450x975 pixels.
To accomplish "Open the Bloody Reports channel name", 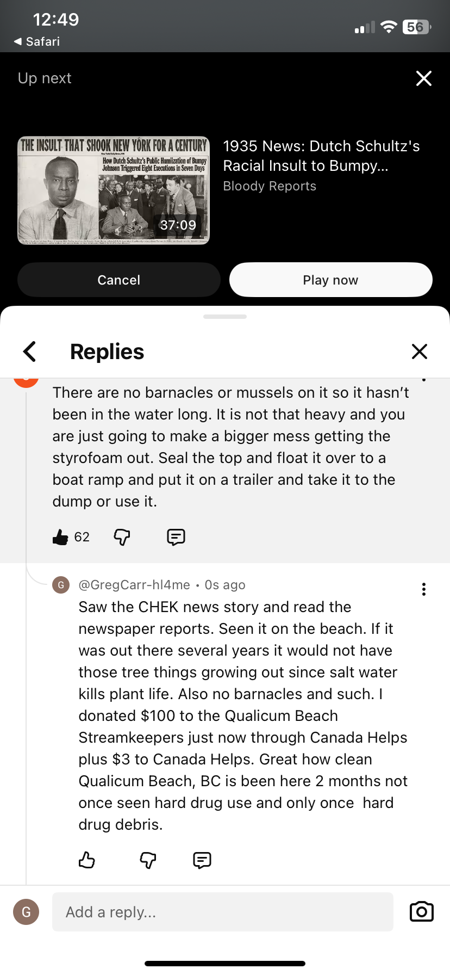I will coord(270,186).
